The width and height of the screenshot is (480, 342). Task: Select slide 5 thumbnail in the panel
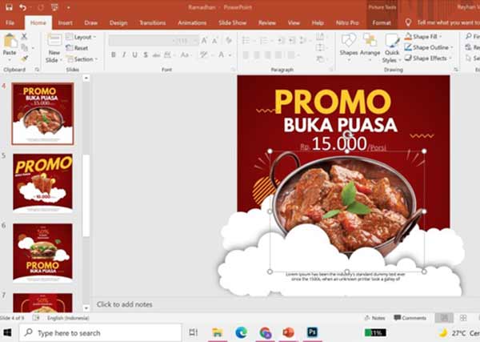pos(42,183)
